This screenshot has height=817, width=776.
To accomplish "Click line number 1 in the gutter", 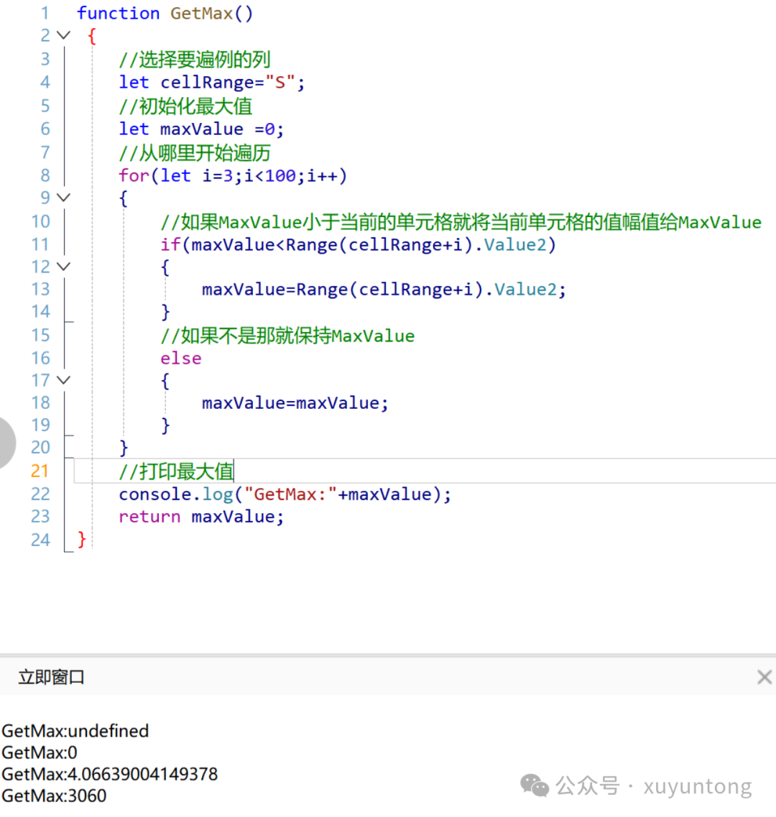I will coord(45,13).
